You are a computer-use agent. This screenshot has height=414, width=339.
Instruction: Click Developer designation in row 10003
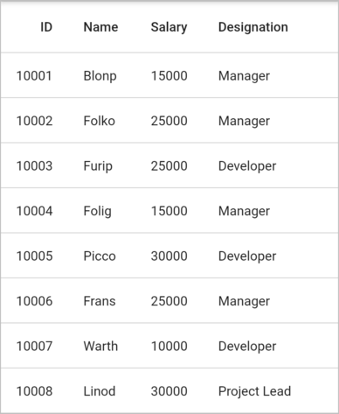(247, 166)
